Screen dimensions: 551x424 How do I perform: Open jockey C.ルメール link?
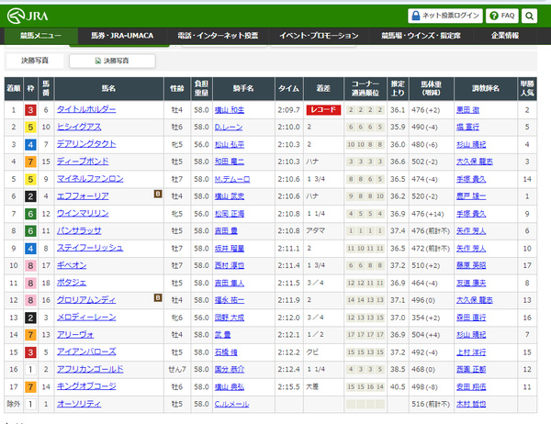point(232,405)
